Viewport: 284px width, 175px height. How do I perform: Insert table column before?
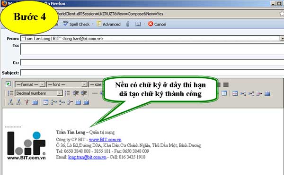11,102
